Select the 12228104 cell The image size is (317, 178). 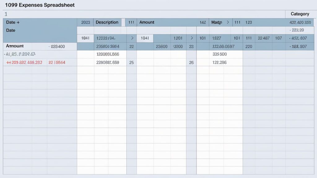106,38
